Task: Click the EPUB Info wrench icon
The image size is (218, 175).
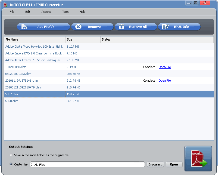Action: coord(166,27)
